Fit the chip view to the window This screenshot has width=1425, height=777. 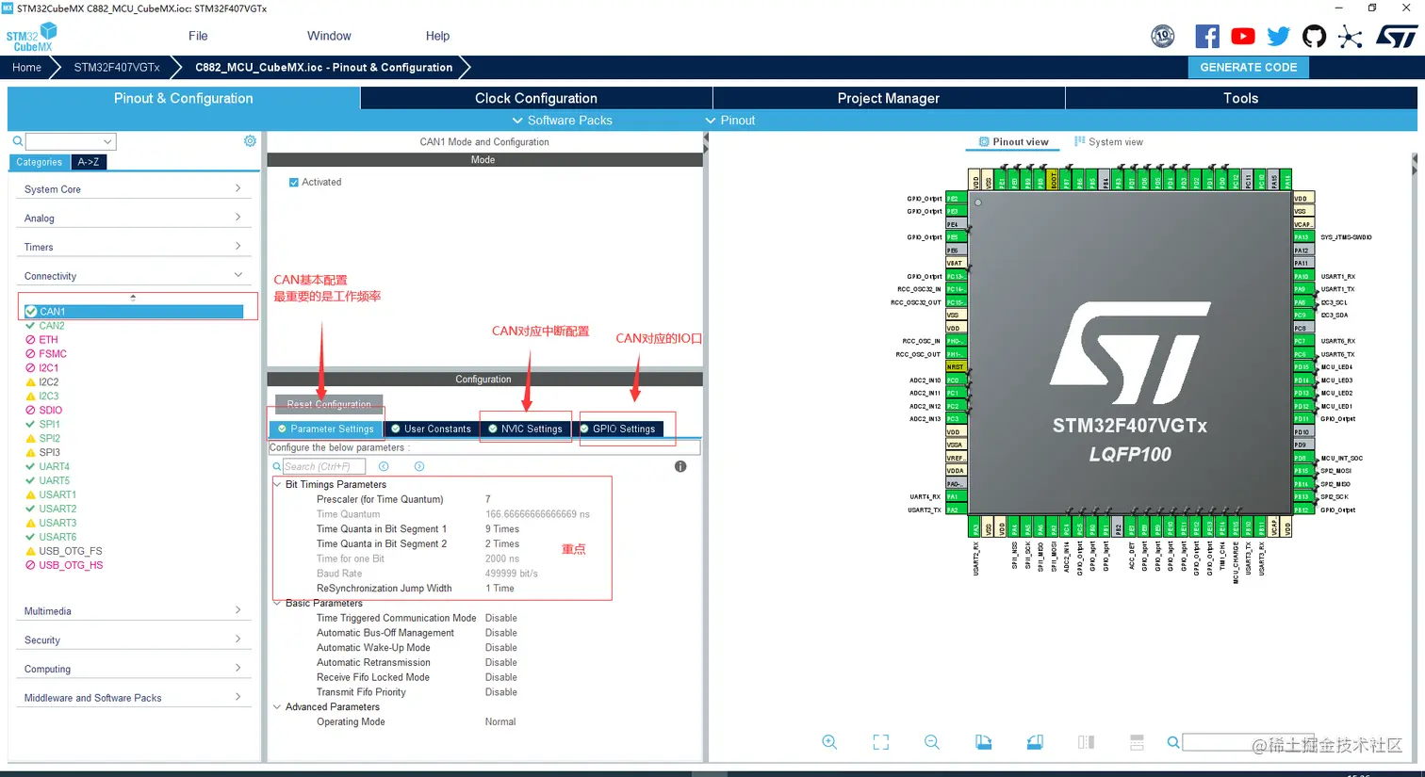pyautogui.click(x=881, y=742)
